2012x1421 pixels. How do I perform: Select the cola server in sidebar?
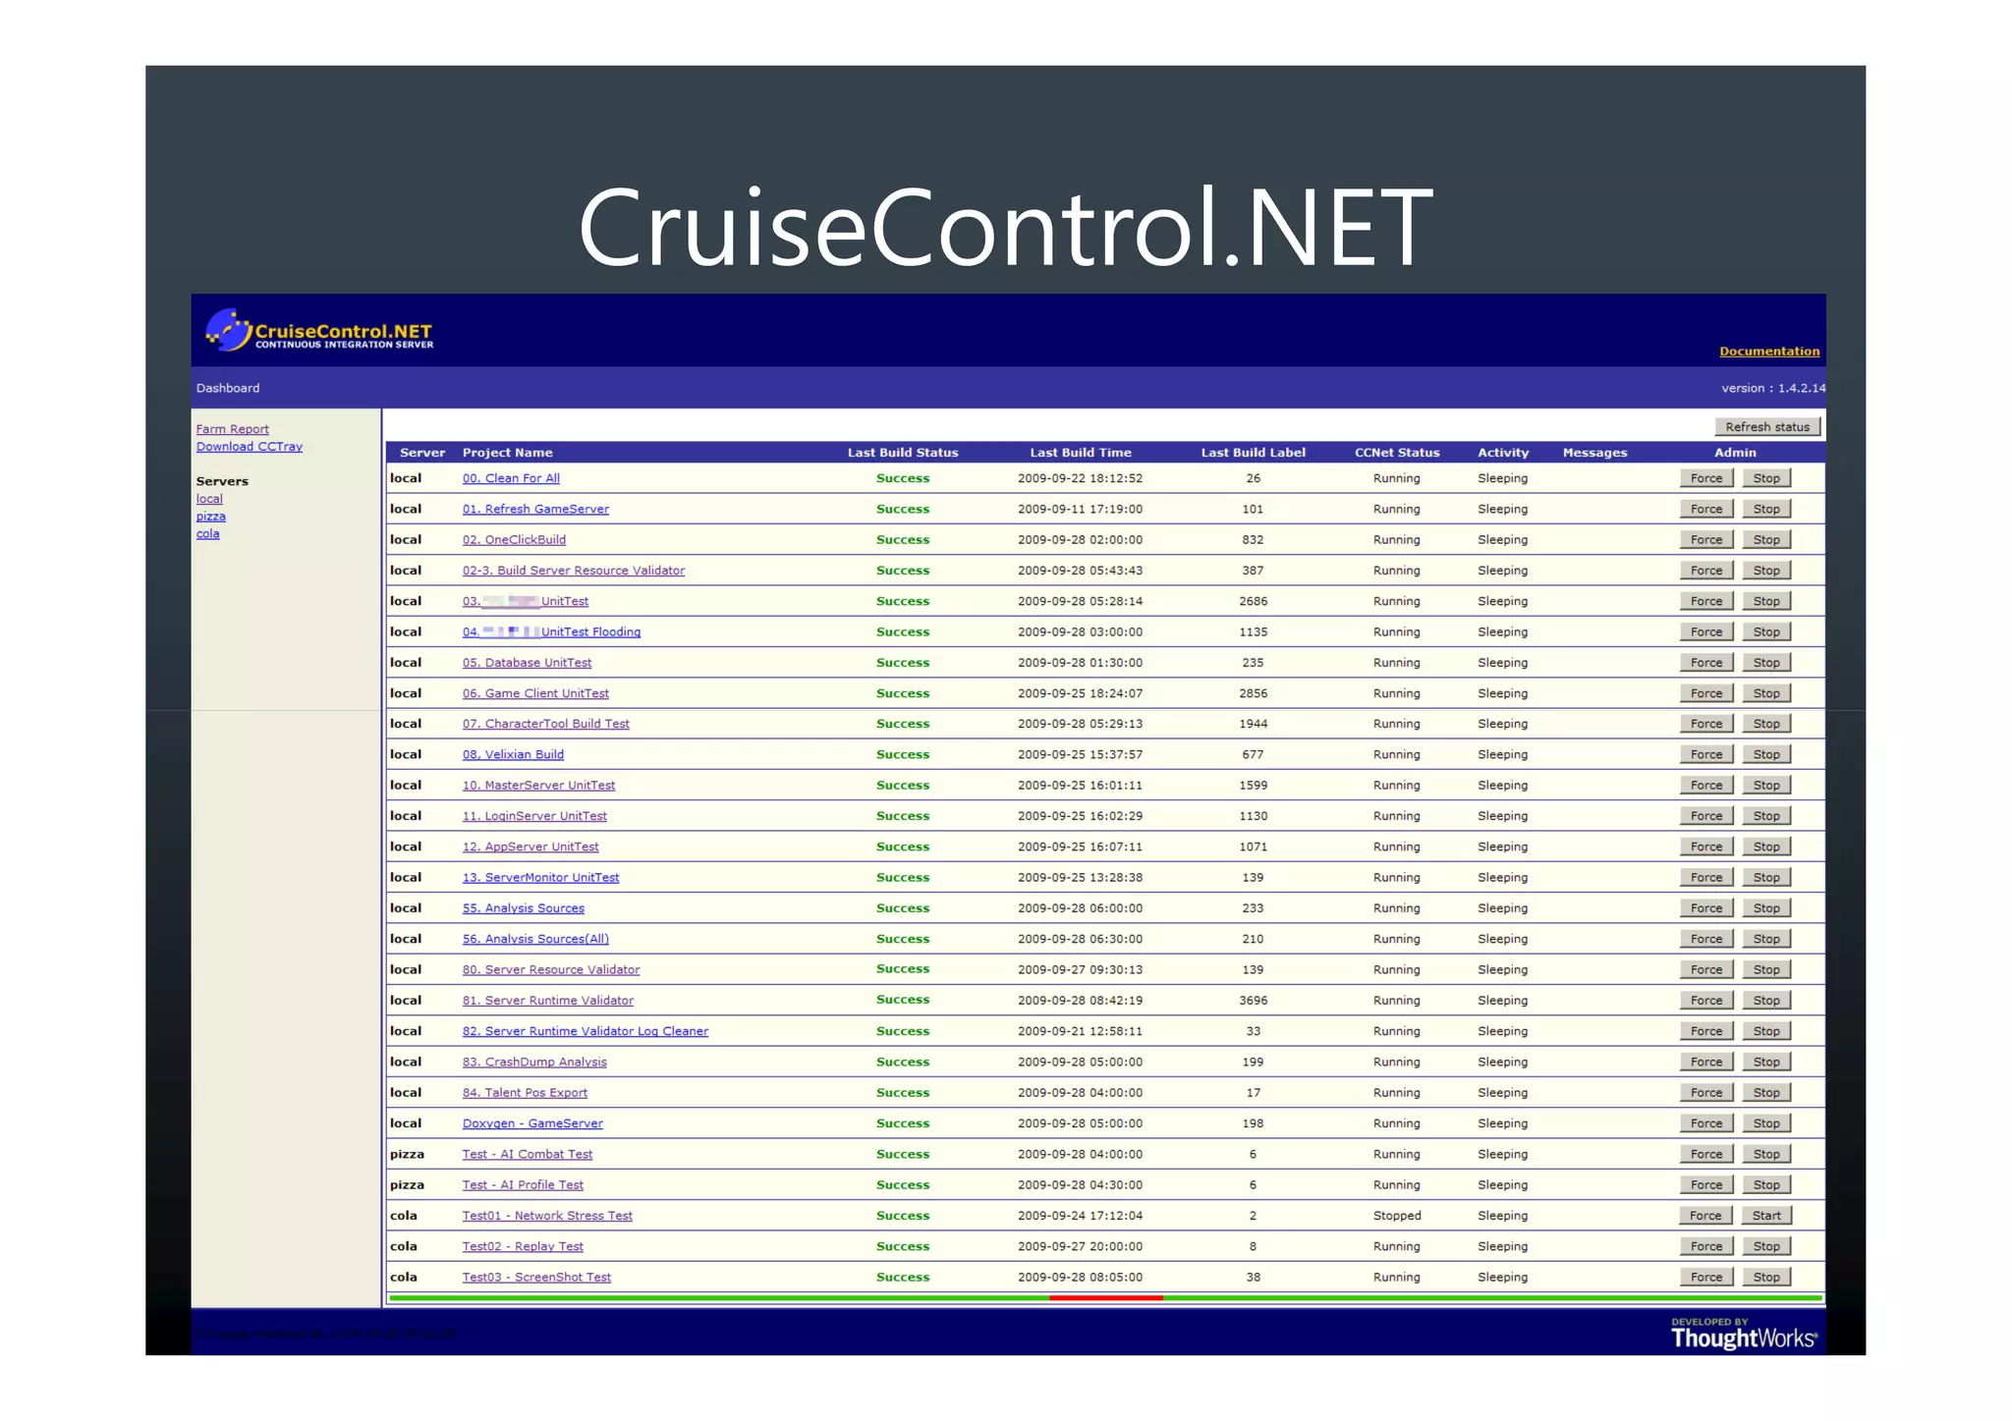click(x=207, y=534)
